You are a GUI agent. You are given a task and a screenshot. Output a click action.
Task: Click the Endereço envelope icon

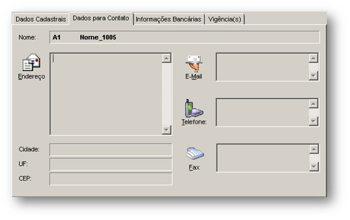31,61
